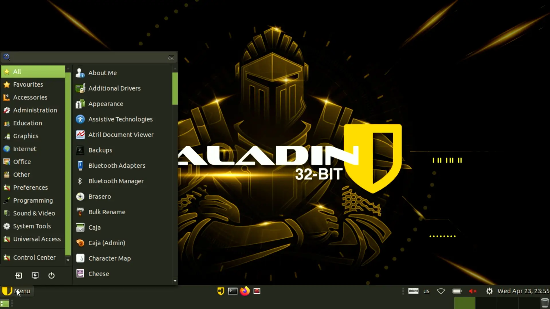Click the brightness gear indicator in tray
Viewport: 550px width, 309px height.
point(489,291)
